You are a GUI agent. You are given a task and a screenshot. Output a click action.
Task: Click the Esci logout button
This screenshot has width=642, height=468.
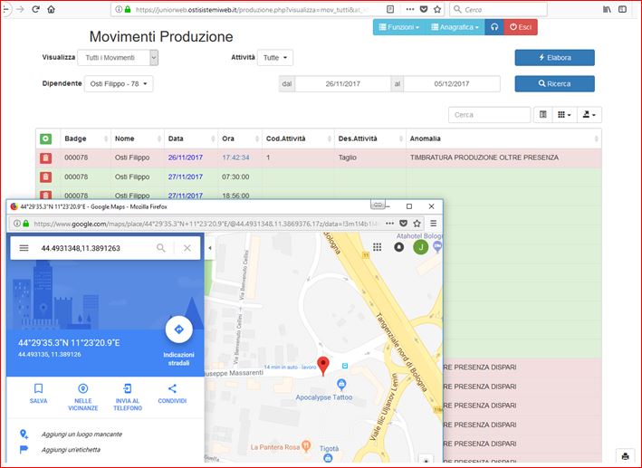coord(521,27)
